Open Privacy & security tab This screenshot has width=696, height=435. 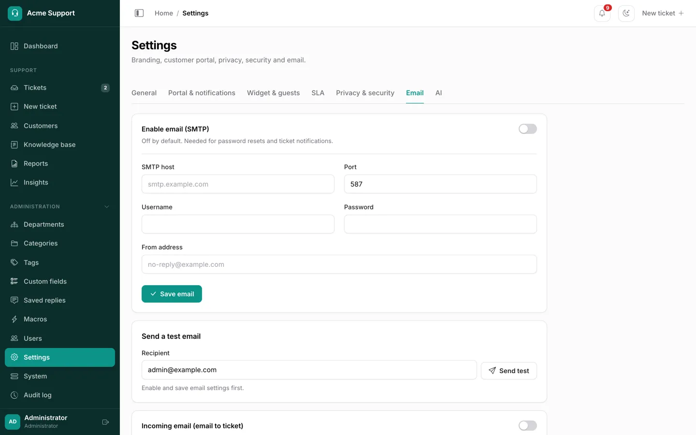coord(365,93)
